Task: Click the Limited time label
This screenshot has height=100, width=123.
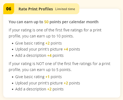Action: [65, 9]
